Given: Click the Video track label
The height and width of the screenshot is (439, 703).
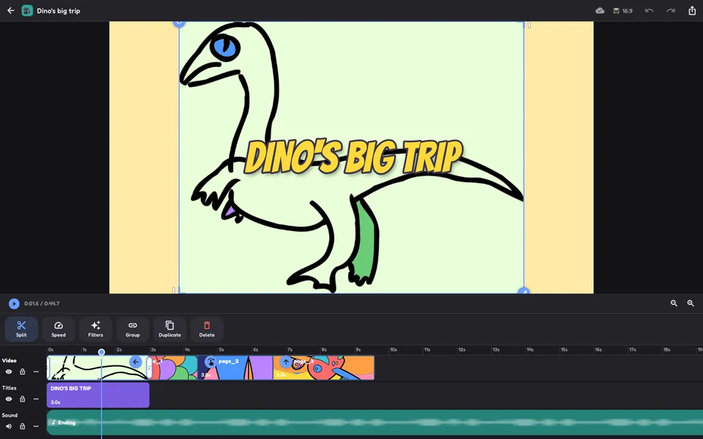Looking at the screenshot, I should (x=10, y=361).
